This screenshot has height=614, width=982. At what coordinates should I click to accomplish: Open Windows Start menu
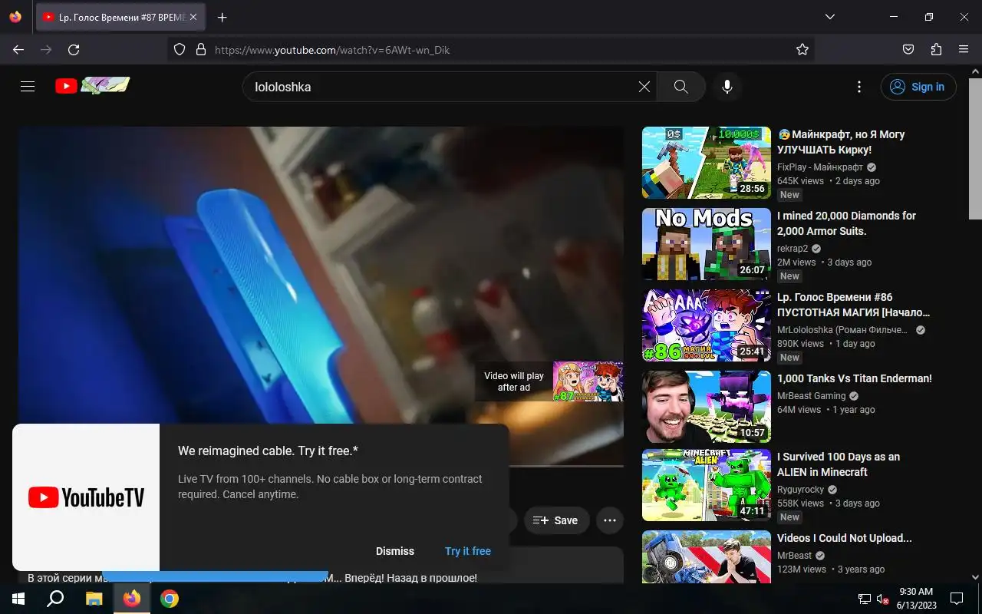[18, 599]
